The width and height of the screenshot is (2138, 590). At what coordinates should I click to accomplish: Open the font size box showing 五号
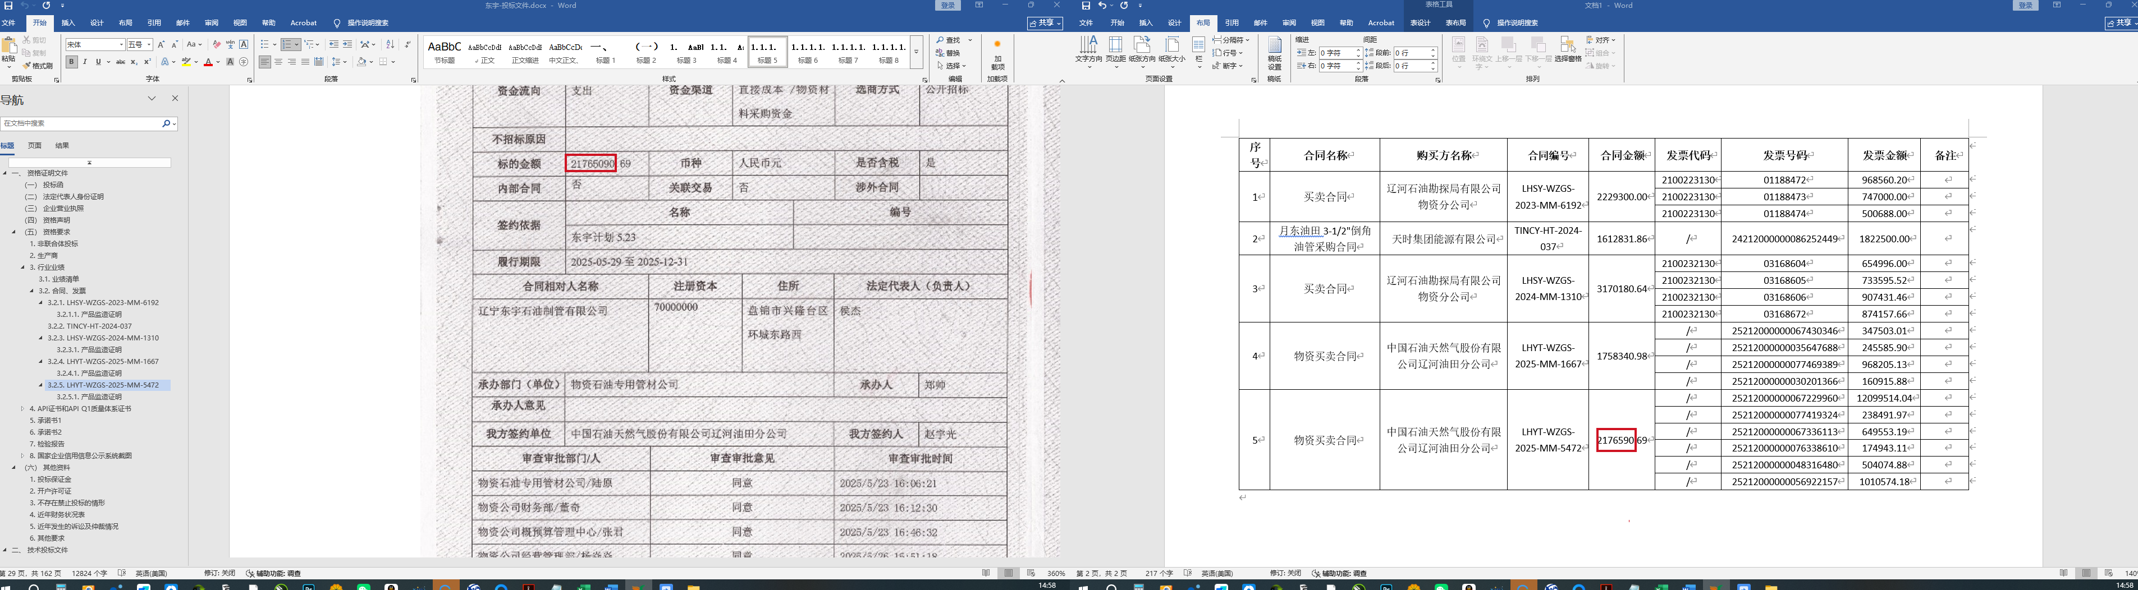pos(140,45)
